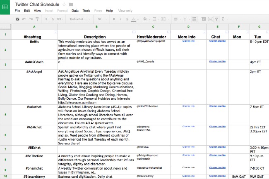The width and height of the screenshot is (269, 179).
Task: Open the fill color paint bucket
Action: point(145,19)
